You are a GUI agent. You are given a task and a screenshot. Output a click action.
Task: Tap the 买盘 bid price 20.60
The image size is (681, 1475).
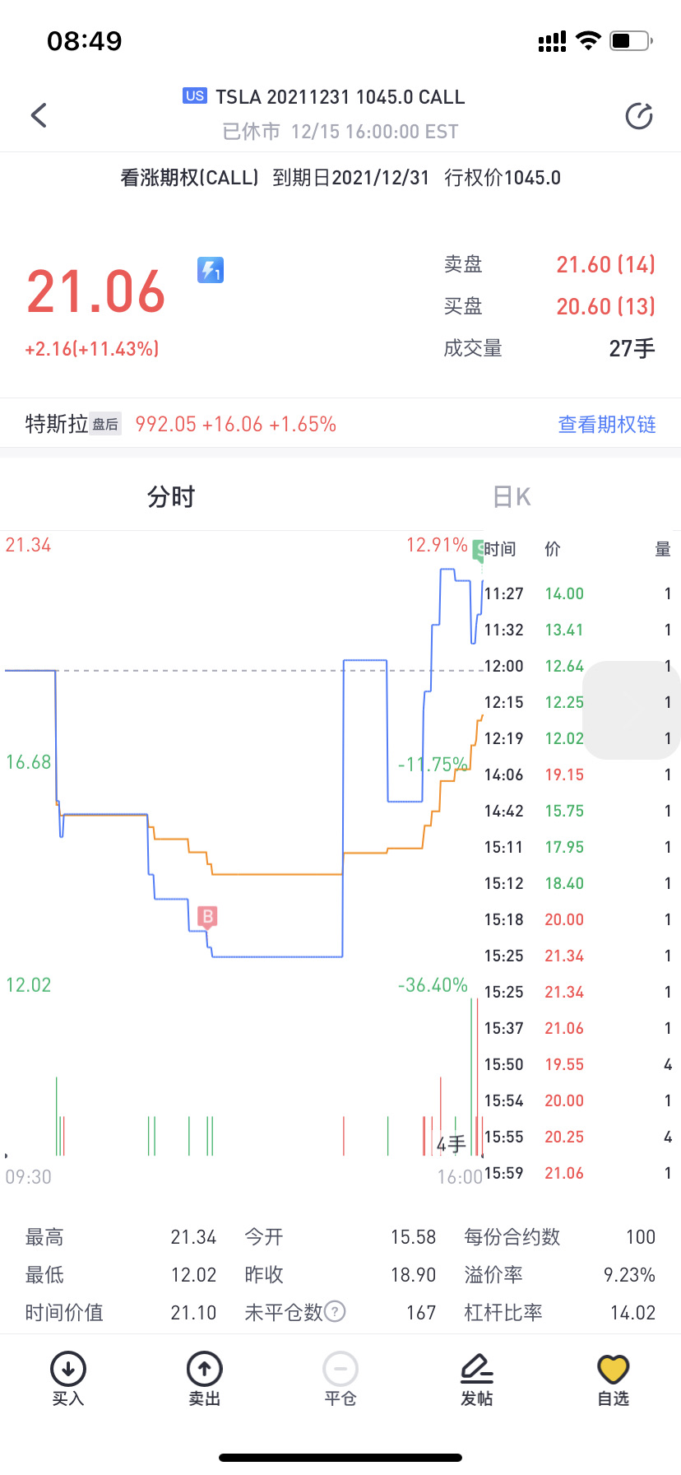[x=605, y=306]
